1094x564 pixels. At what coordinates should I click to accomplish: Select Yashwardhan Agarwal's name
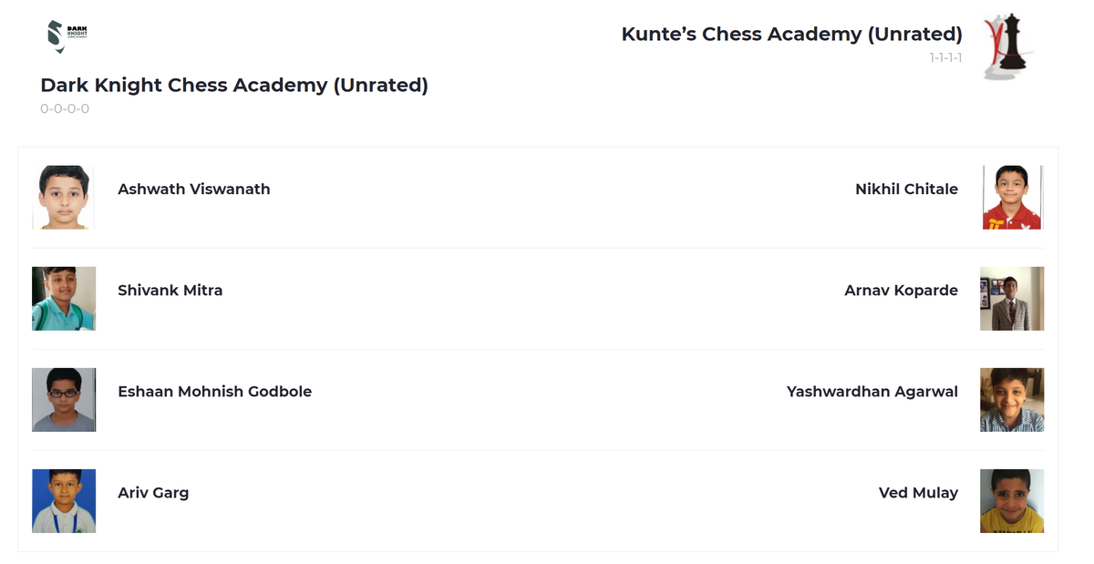click(872, 392)
